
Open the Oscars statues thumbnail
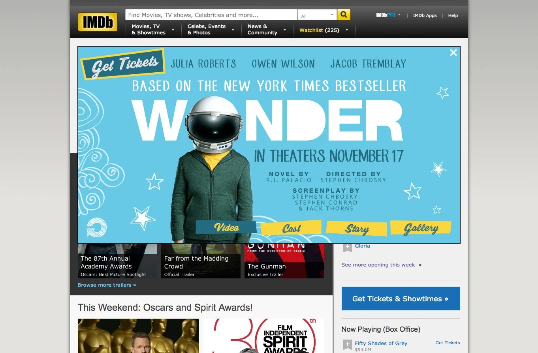coord(138,336)
